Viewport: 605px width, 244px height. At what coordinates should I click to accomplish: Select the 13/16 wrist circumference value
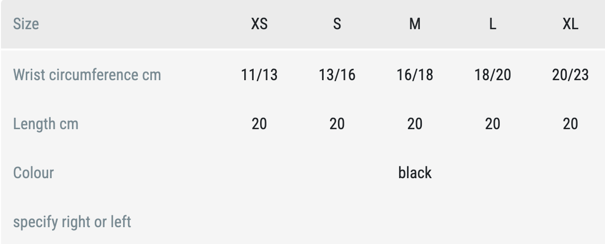pyautogui.click(x=337, y=75)
